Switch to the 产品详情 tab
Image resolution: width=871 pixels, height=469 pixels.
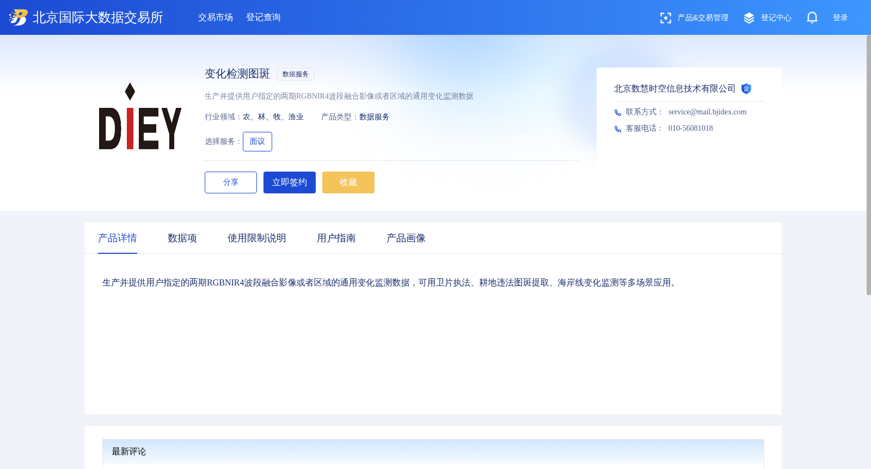pyautogui.click(x=118, y=238)
